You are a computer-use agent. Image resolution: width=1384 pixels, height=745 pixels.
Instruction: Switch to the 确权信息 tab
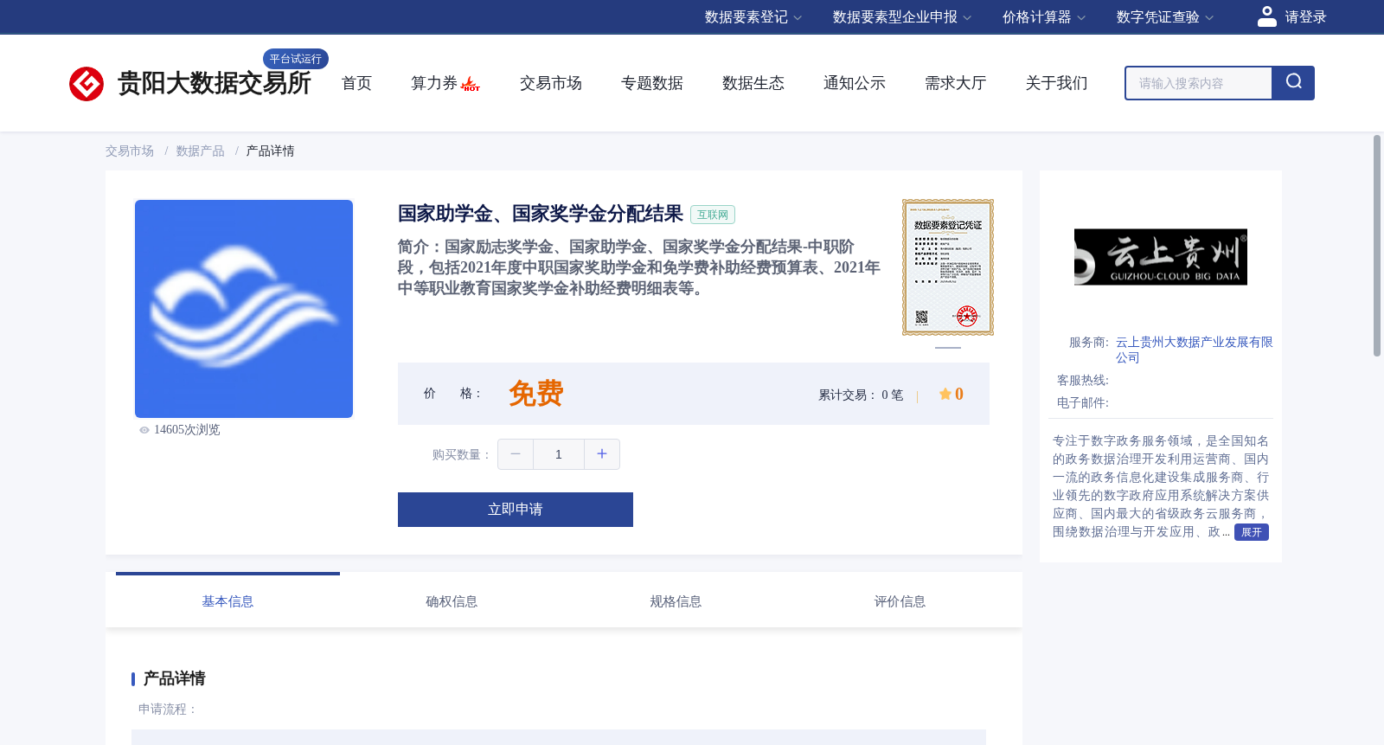452,601
